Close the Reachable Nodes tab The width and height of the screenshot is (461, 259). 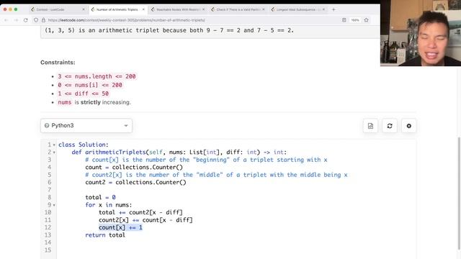coord(203,9)
